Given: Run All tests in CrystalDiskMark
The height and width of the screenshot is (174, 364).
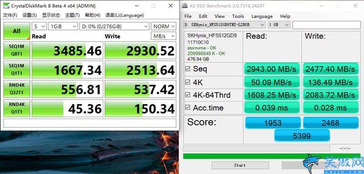Looking at the screenshot, I should point(16,31).
